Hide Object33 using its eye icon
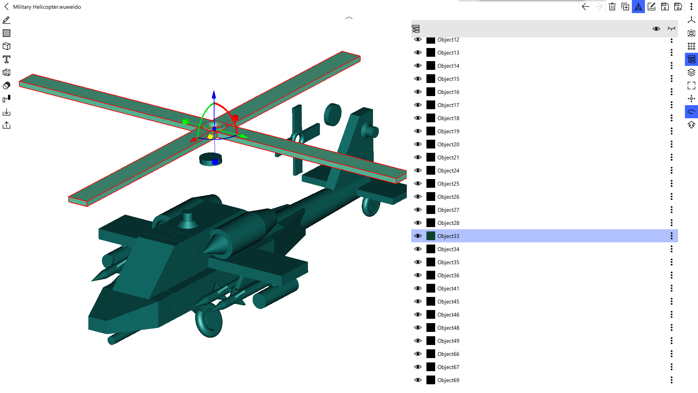 coord(418,236)
